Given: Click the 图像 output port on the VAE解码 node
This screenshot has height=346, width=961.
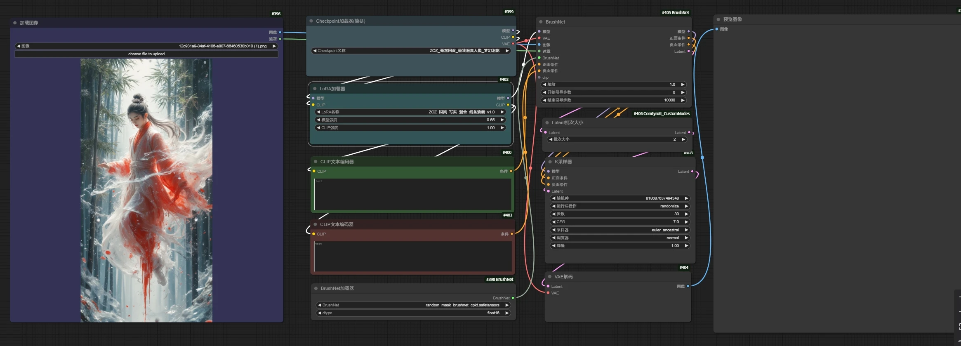Looking at the screenshot, I should [x=688, y=286].
